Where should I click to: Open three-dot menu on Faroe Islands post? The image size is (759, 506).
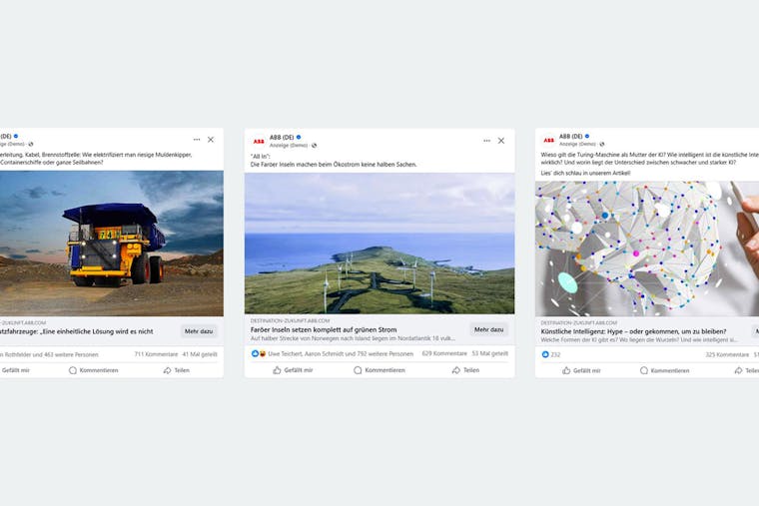click(486, 141)
